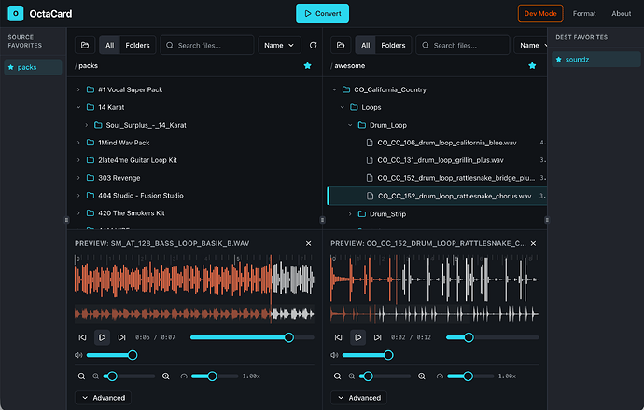Toggle favorite star for packs path

pos(307,66)
